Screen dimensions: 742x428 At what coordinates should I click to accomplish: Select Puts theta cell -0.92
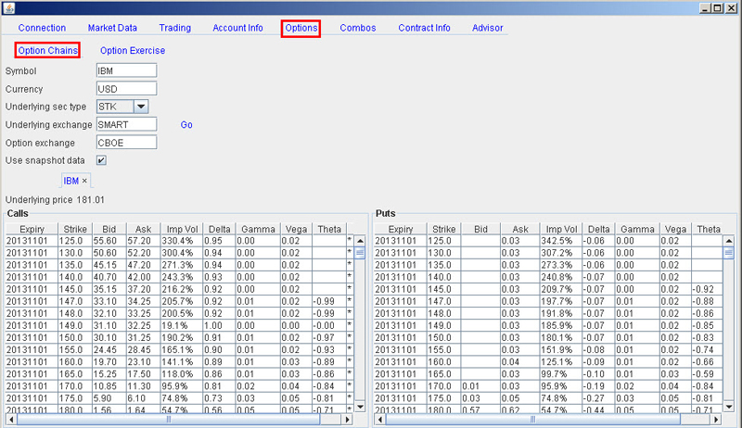[x=707, y=290]
